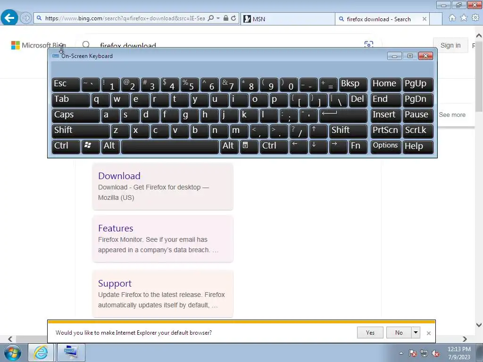Screen dimensions: 483x362
Task: Open the Favorites star icon
Action: pyautogui.click(x=464, y=18)
